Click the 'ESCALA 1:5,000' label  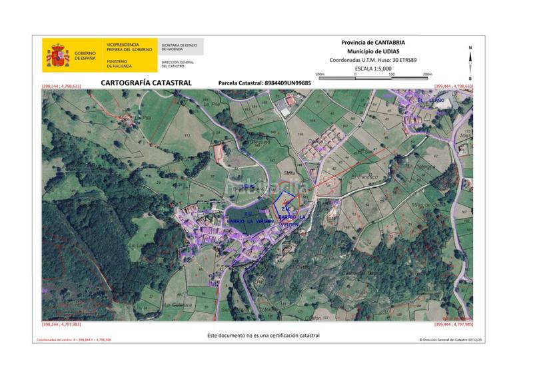[372, 68]
